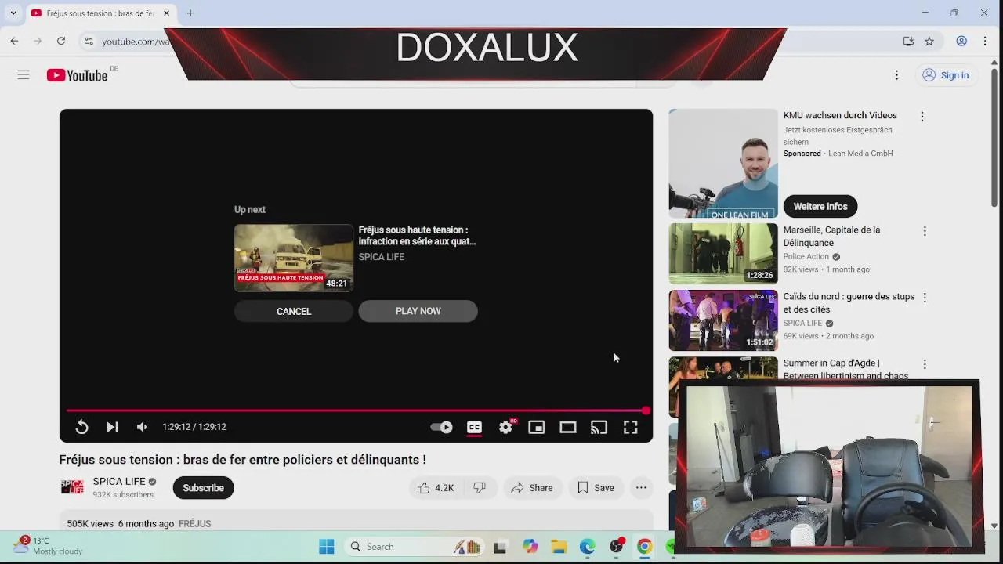Open File Explorer from the taskbar
1003x564 pixels.
(x=558, y=547)
